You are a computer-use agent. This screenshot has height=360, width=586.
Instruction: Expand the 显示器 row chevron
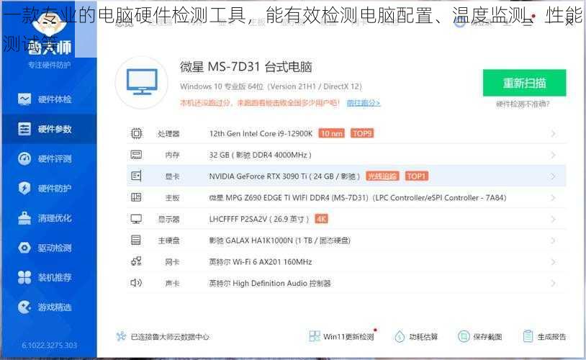[553, 219]
